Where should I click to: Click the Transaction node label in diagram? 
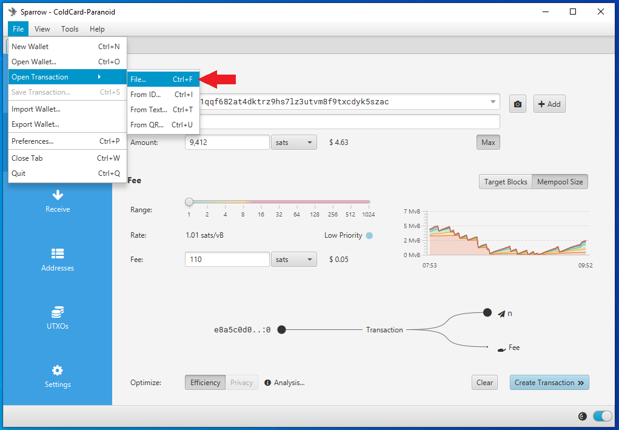384,330
